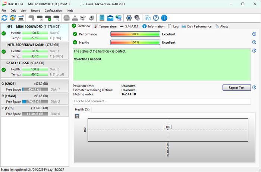
Task: Click the eject-style triangle toolbar icon
Action: [x=75, y=18]
